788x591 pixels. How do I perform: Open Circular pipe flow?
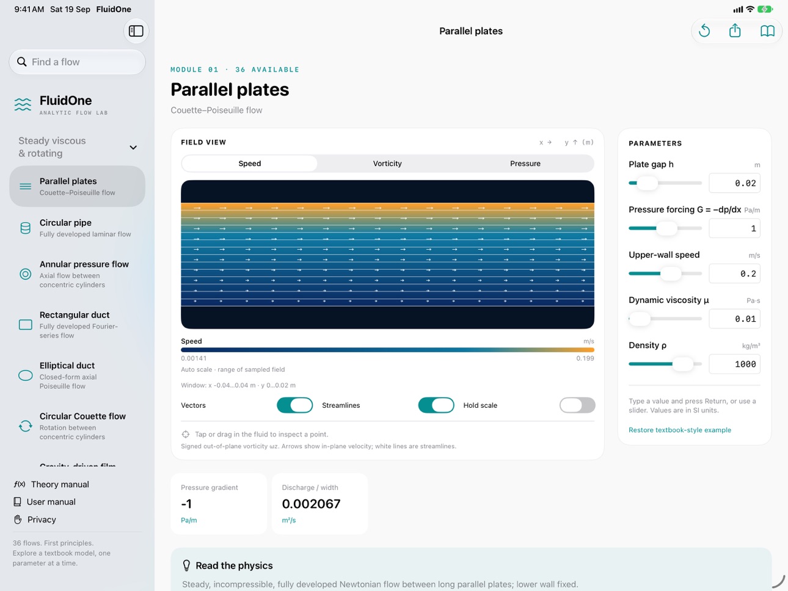click(78, 228)
